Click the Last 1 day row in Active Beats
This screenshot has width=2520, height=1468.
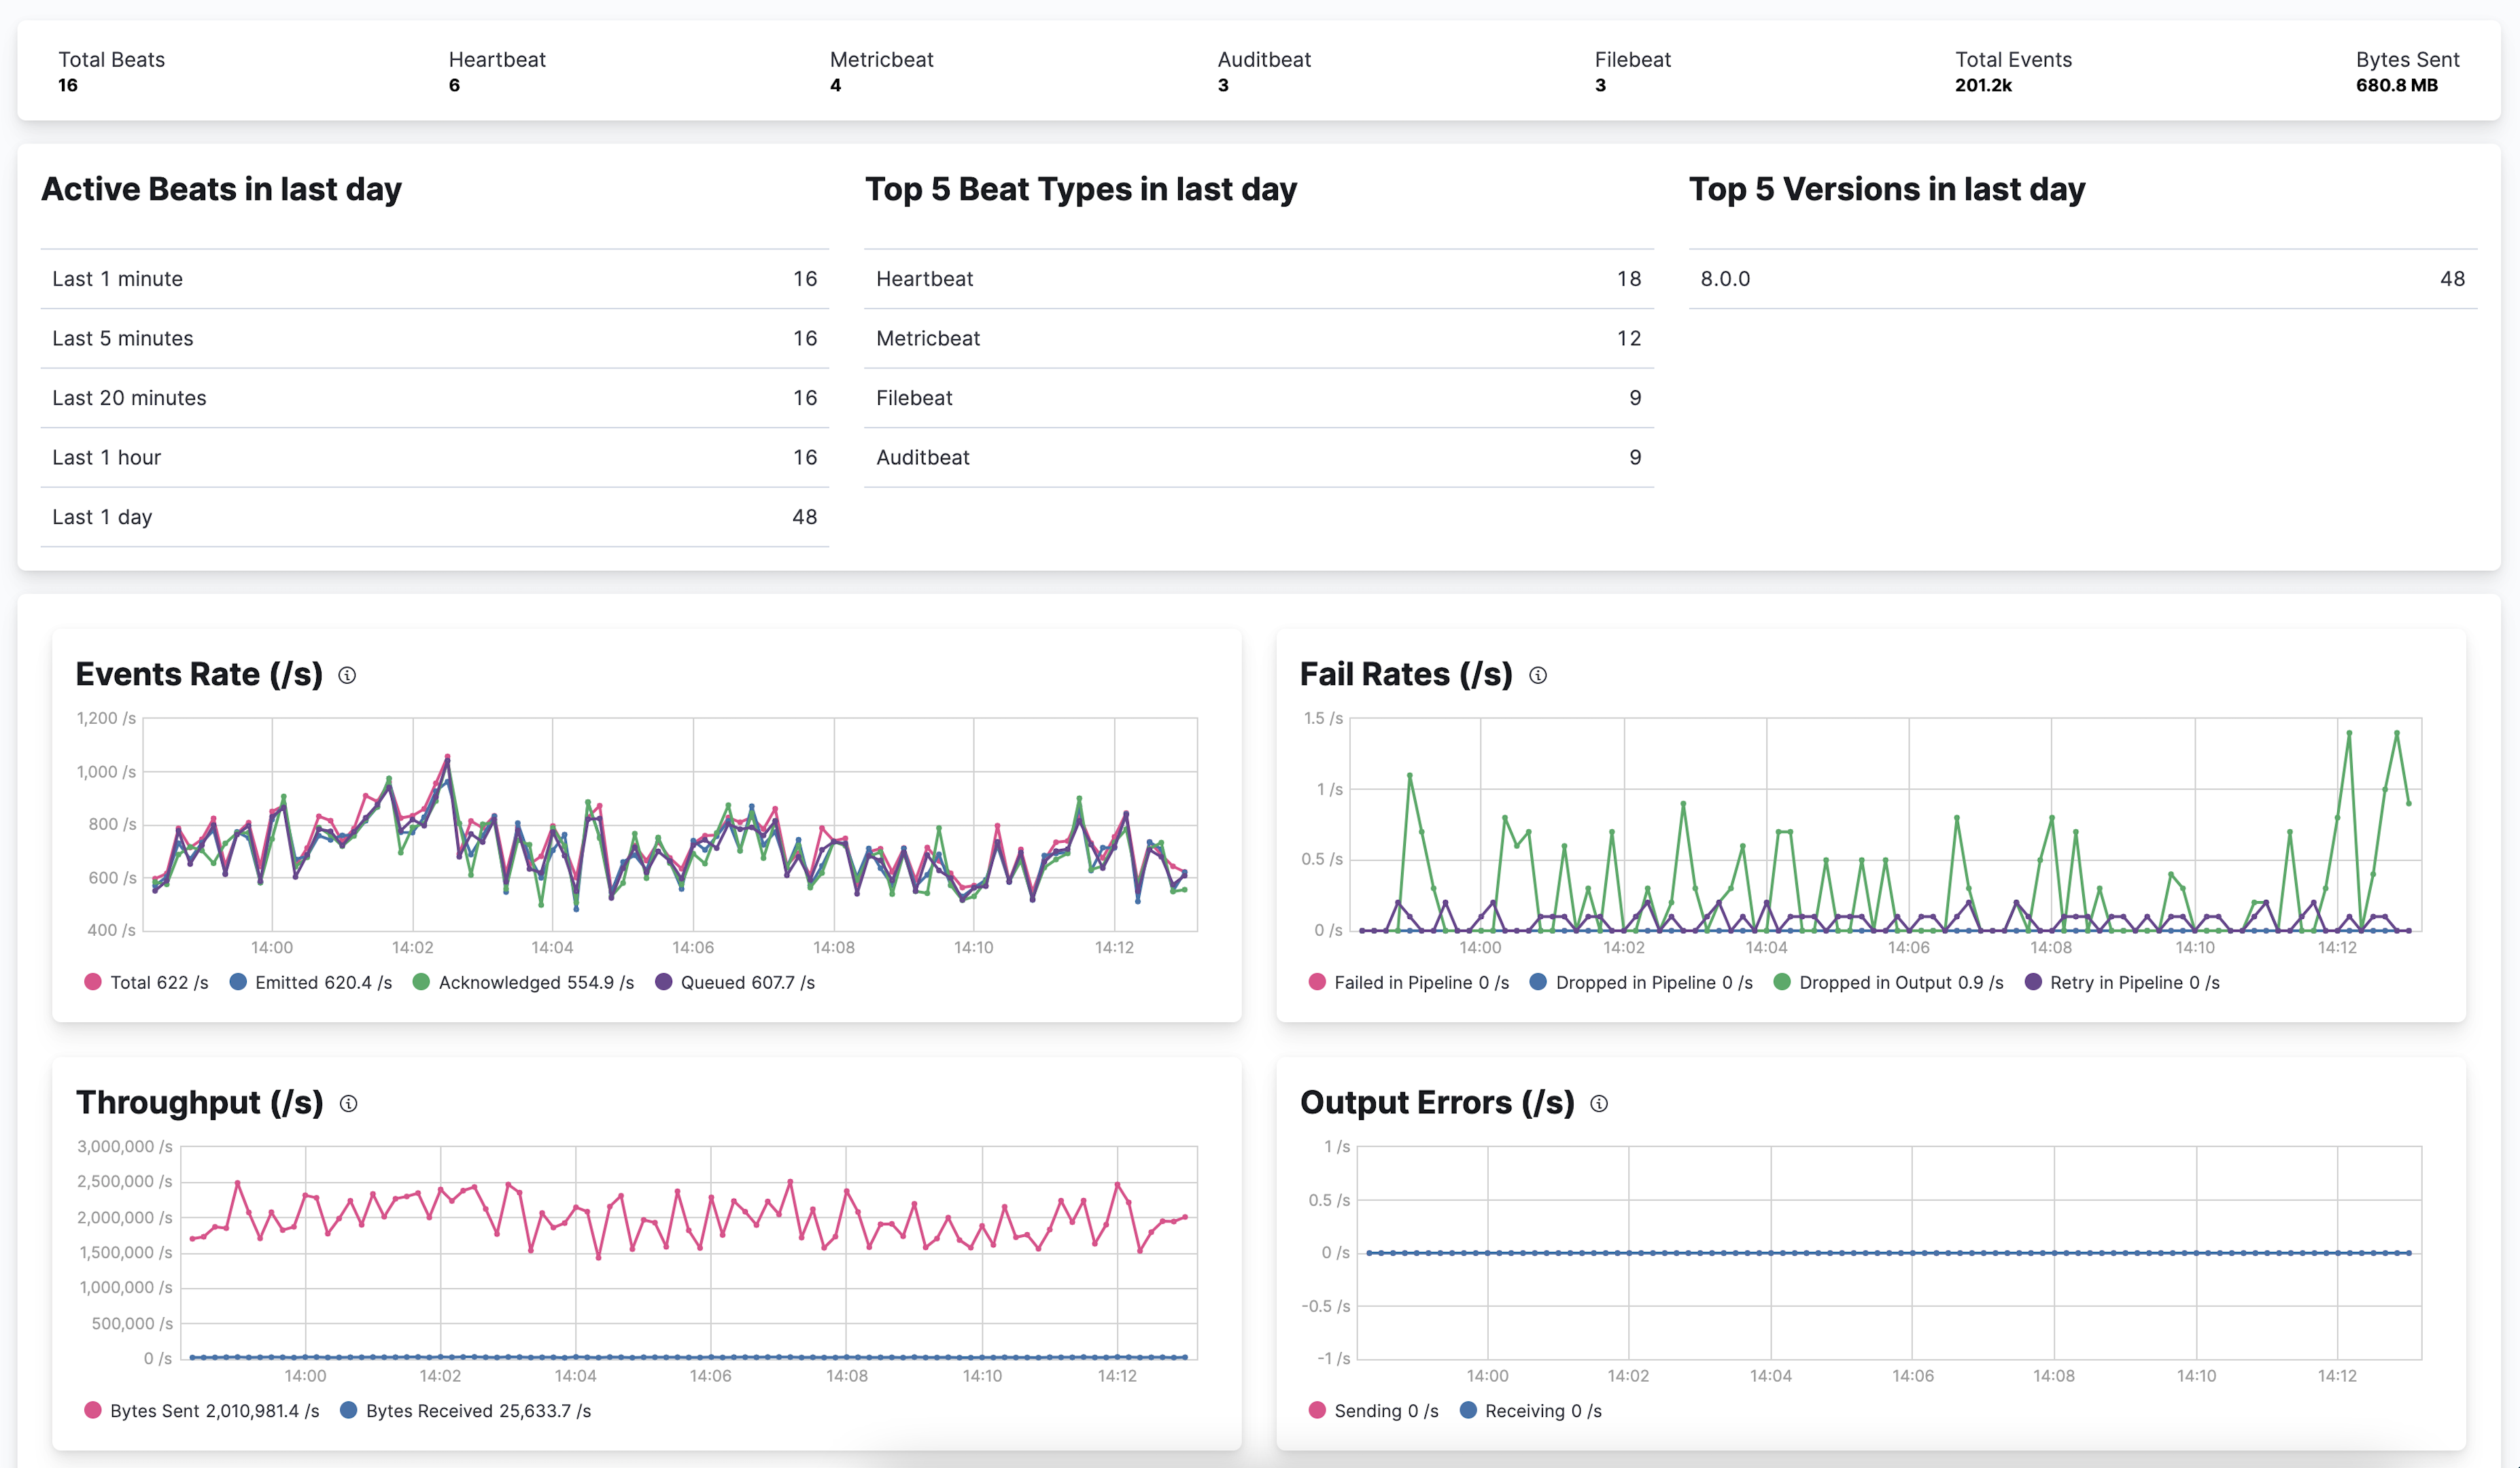(x=433, y=517)
